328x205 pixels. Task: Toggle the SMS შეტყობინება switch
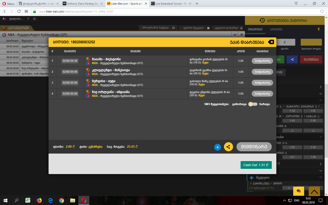(253, 104)
